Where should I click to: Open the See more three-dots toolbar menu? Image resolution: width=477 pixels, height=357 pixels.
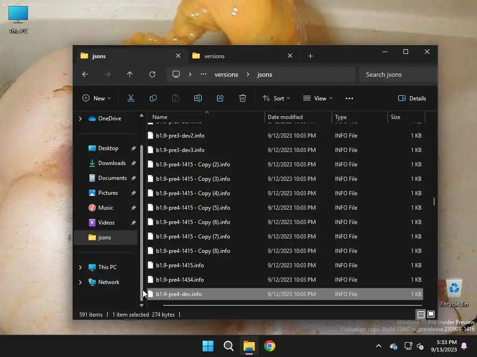(349, 99)
